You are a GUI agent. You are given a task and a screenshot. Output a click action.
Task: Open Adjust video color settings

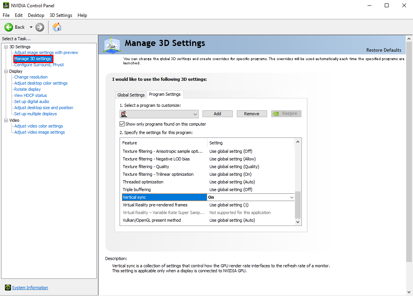point(39,126)
